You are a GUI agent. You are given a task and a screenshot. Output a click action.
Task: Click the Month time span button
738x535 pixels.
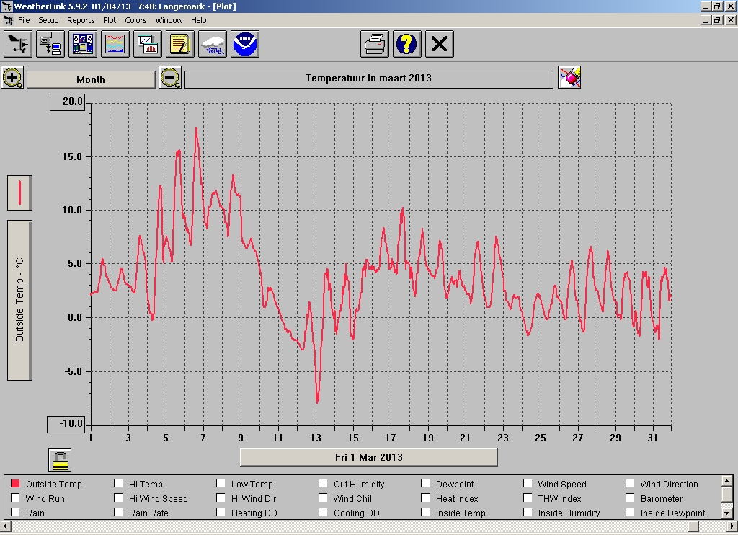(x=91, y=79)
